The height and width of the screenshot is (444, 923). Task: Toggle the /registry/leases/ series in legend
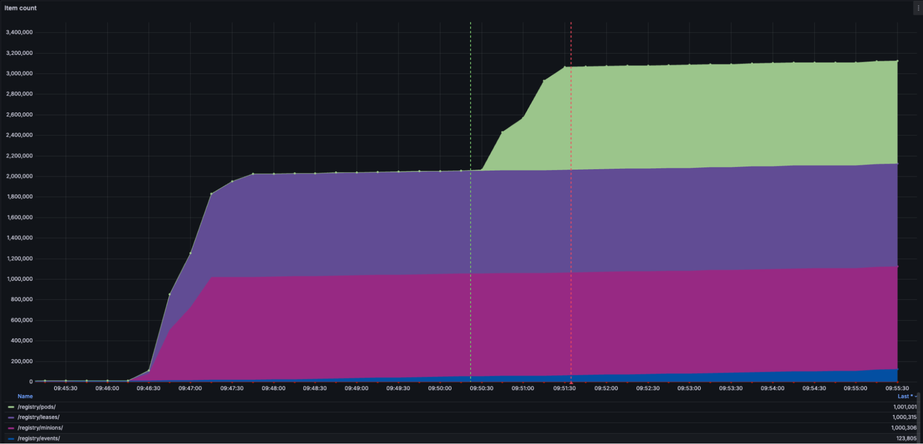39,417
